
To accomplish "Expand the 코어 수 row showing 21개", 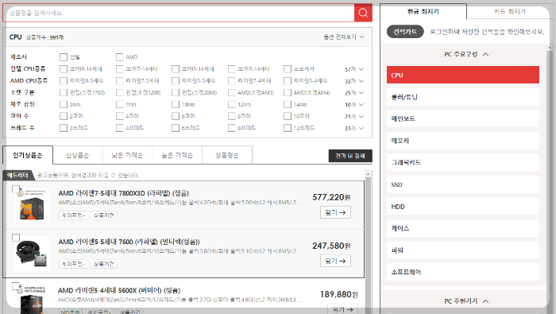I will [354, 116].
